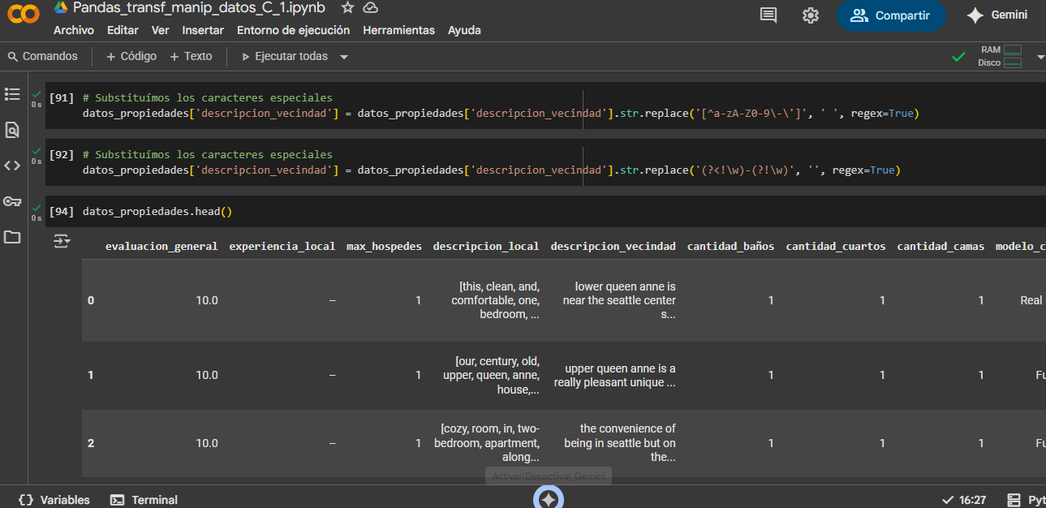This screenshot has height=508, width=1046.
Task: Click the Google Drive icon beside the notebook title
Action: [x=61, y=7]
